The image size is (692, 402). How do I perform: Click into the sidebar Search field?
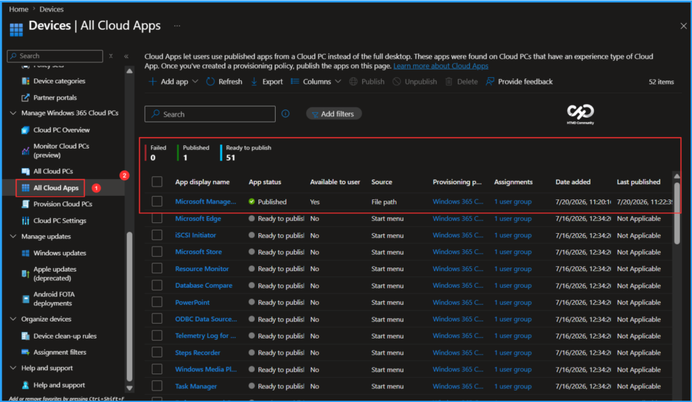click(55, 56)
